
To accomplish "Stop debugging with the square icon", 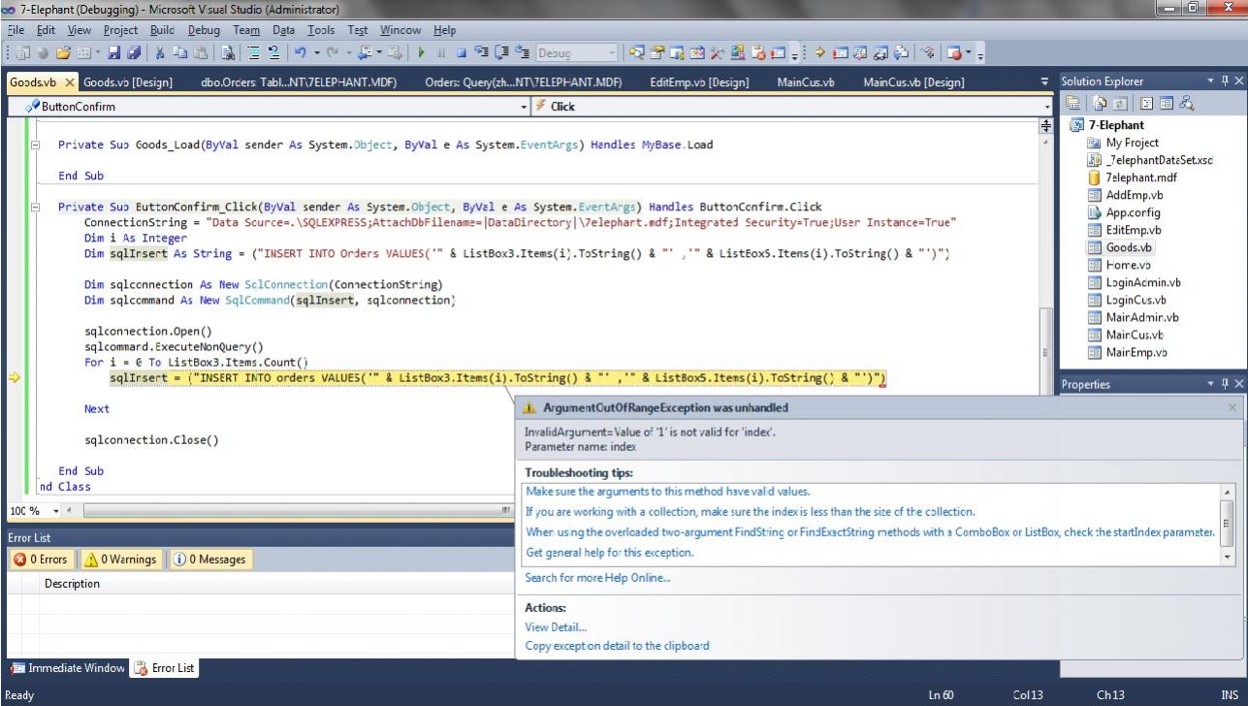I will (461, 53).
